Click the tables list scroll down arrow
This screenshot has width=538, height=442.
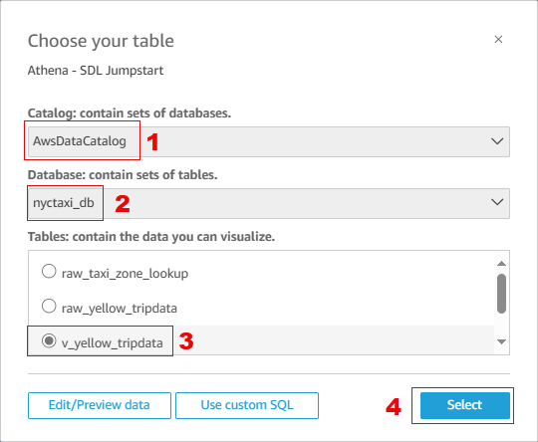(x=501, y=341)
